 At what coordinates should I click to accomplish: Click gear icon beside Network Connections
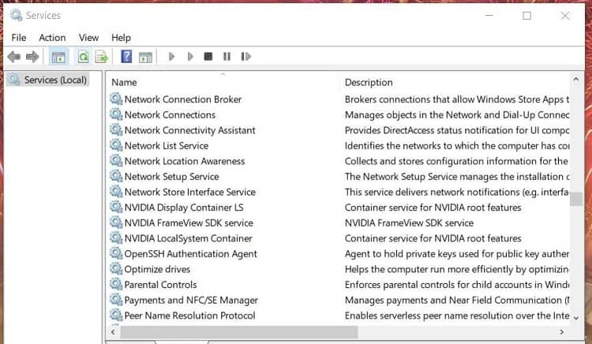[116, 114]
